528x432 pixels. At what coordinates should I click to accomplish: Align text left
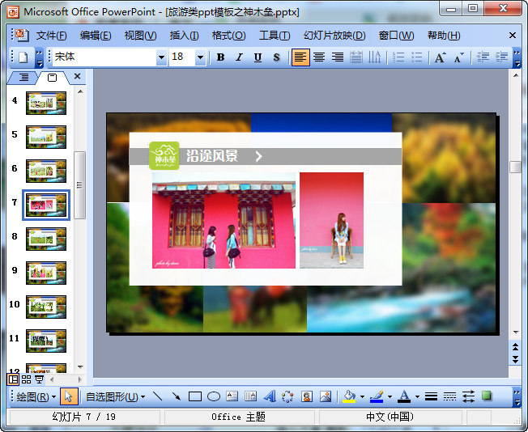pos(300,57)
